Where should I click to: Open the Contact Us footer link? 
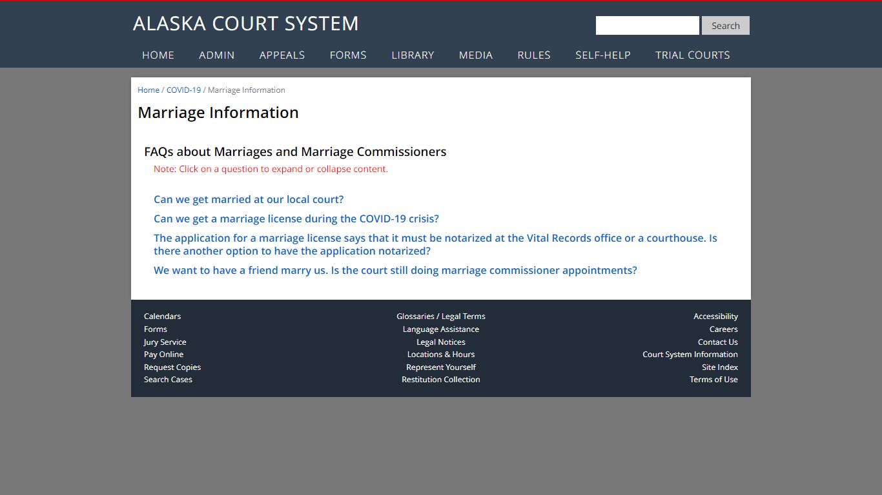coord(718,342)
